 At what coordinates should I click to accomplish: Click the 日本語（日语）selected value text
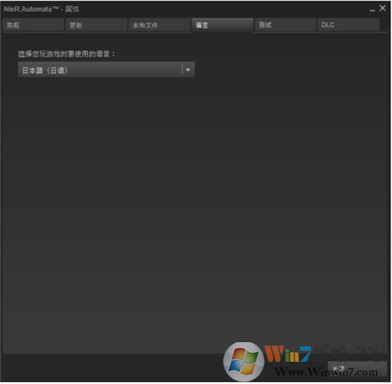pyautogui.click(x=45, y=70)
